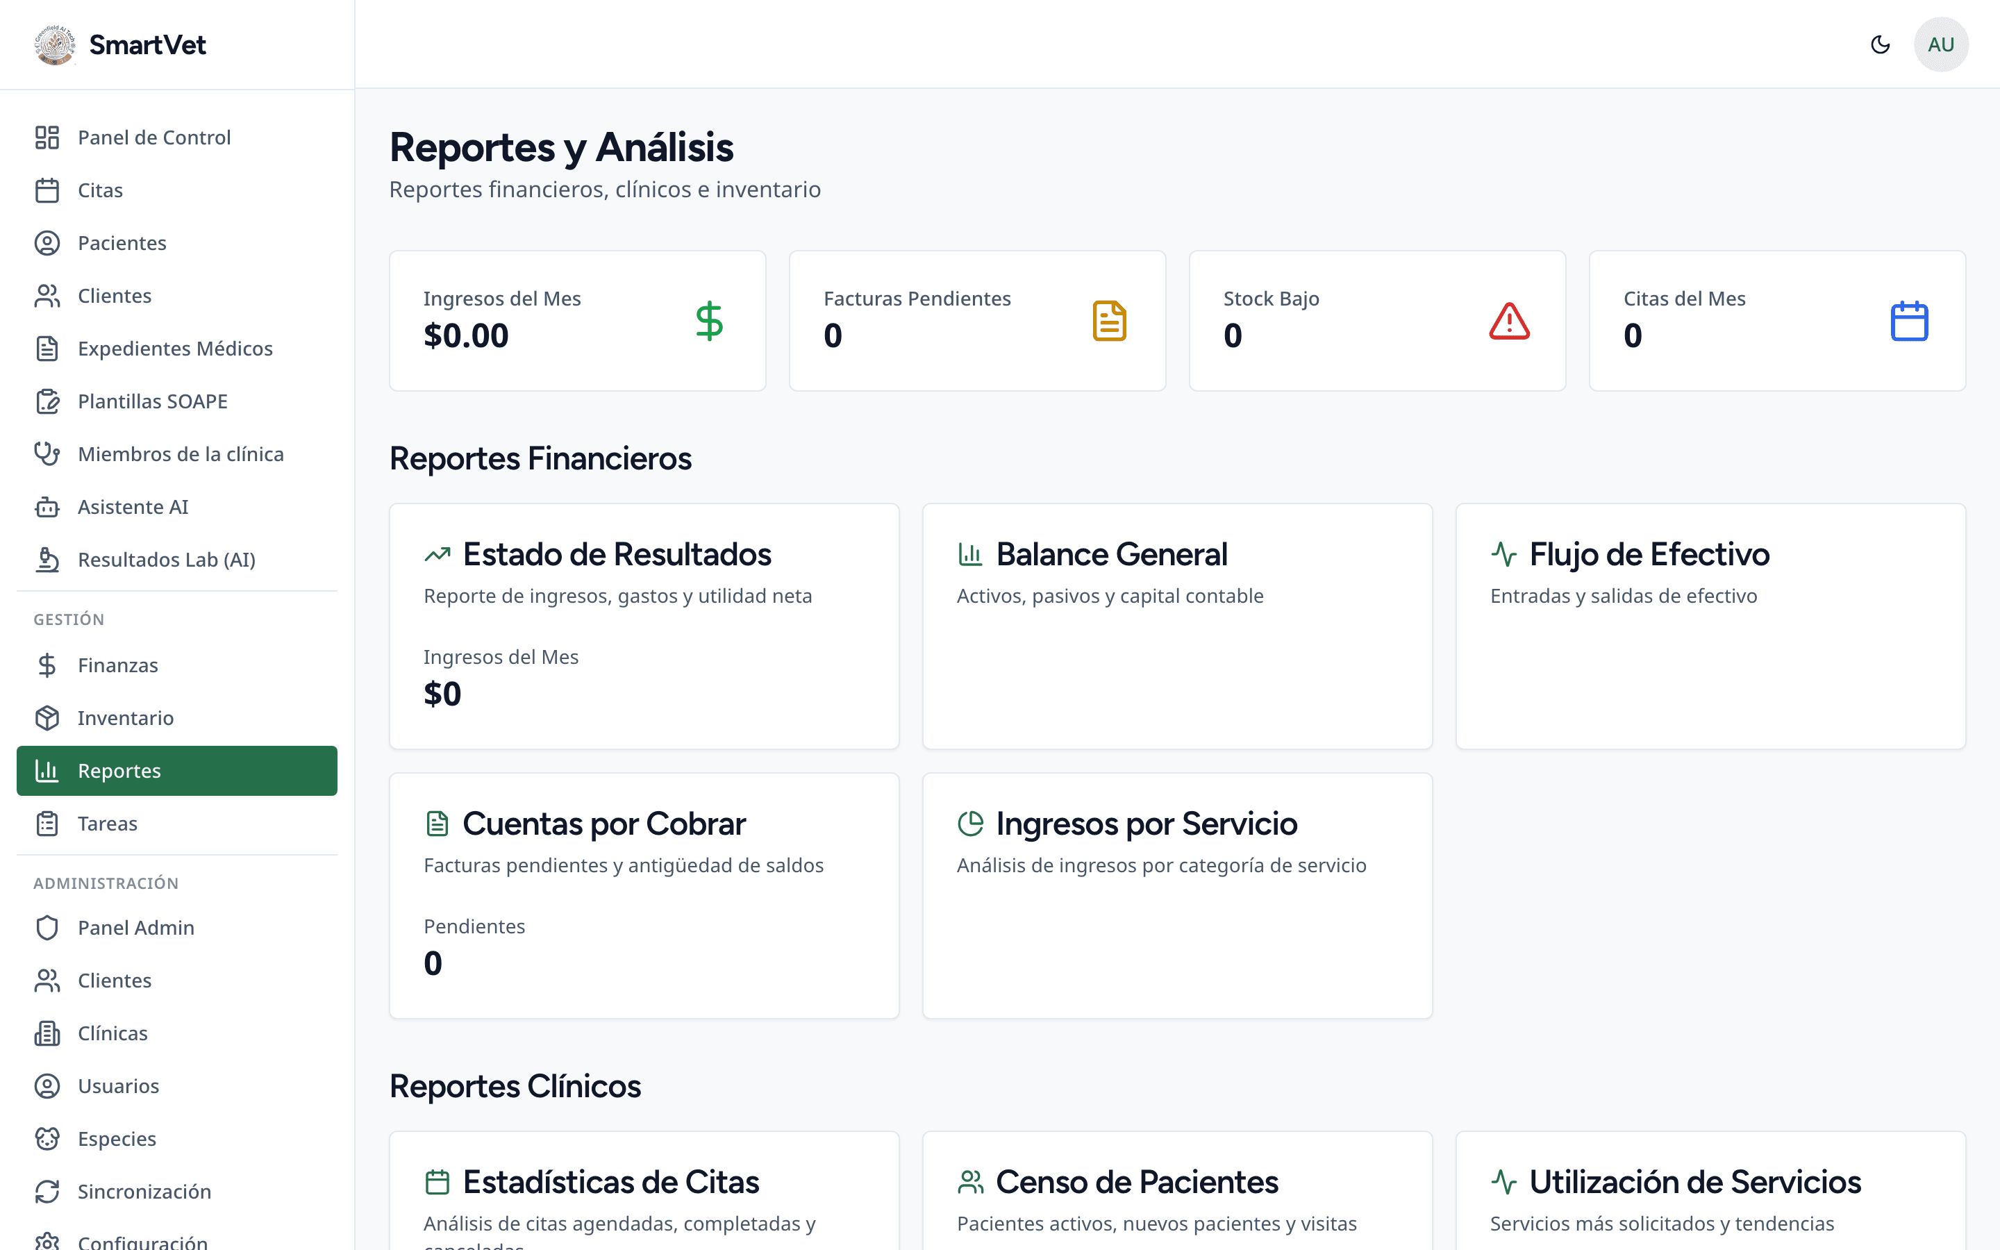The image size is (2000, 1250).
Task: Click the red warning triangle in Stock Bajo
Action: click(1509, 321)
